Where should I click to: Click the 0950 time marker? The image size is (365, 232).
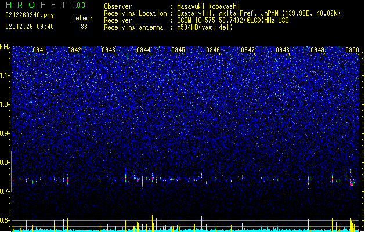(352, 50)
